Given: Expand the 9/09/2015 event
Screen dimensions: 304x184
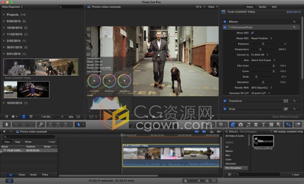Looking at the screenshot, I should [4, 21].
